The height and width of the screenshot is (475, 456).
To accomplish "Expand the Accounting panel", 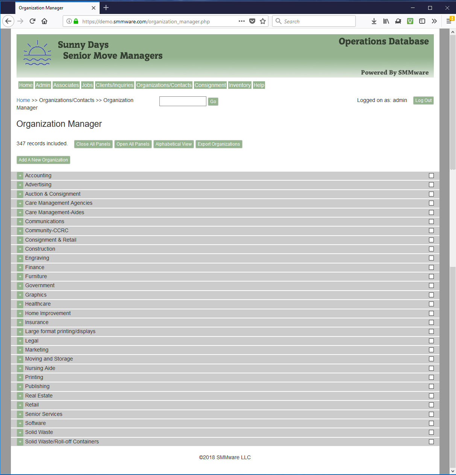I will [20, 176].
